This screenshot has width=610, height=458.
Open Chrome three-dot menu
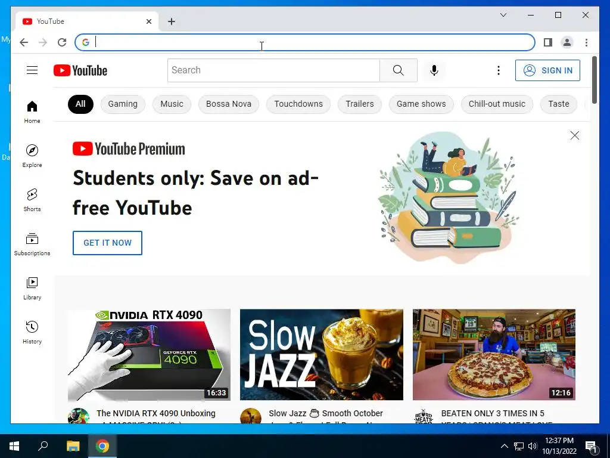coord(586,42)
